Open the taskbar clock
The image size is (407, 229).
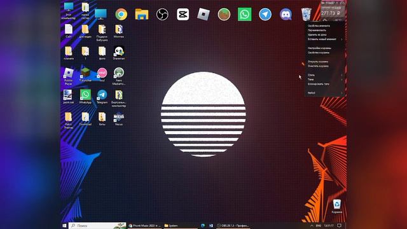[329, 226]
